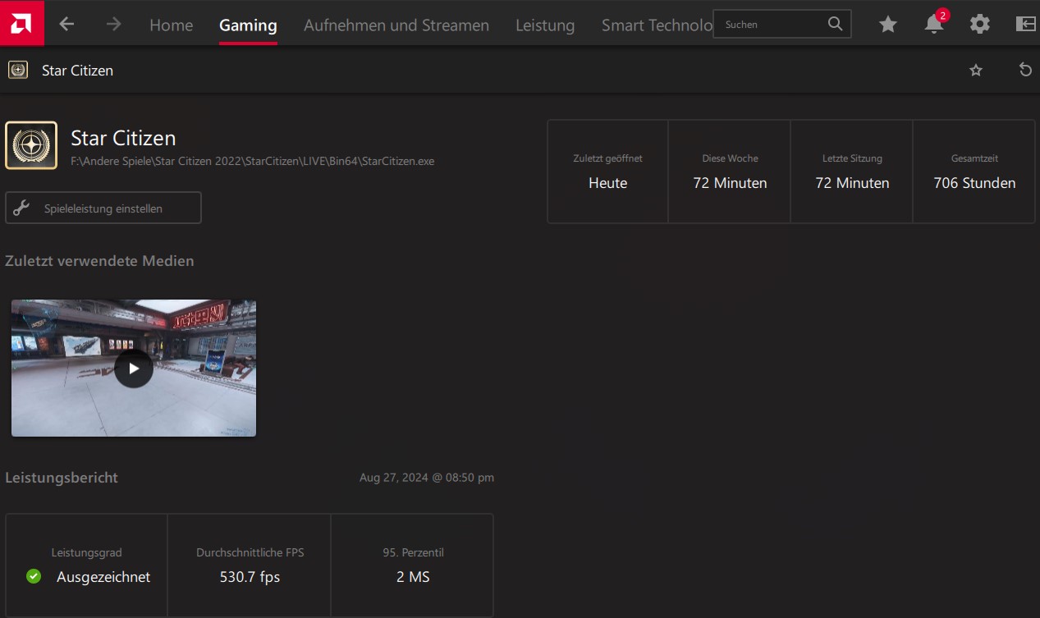Image resolution: width=1040 pixels, height=618 pixels.
Task: Play the recent media video
Action: coord(134,369)
